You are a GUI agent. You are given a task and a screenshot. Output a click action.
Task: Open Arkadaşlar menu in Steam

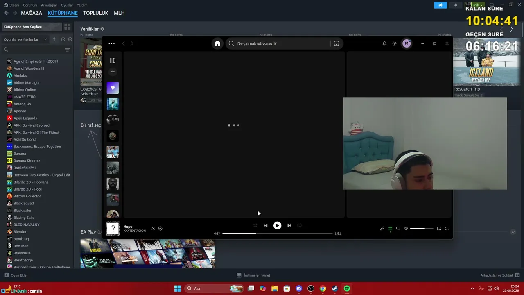click(x=49, y=5)
